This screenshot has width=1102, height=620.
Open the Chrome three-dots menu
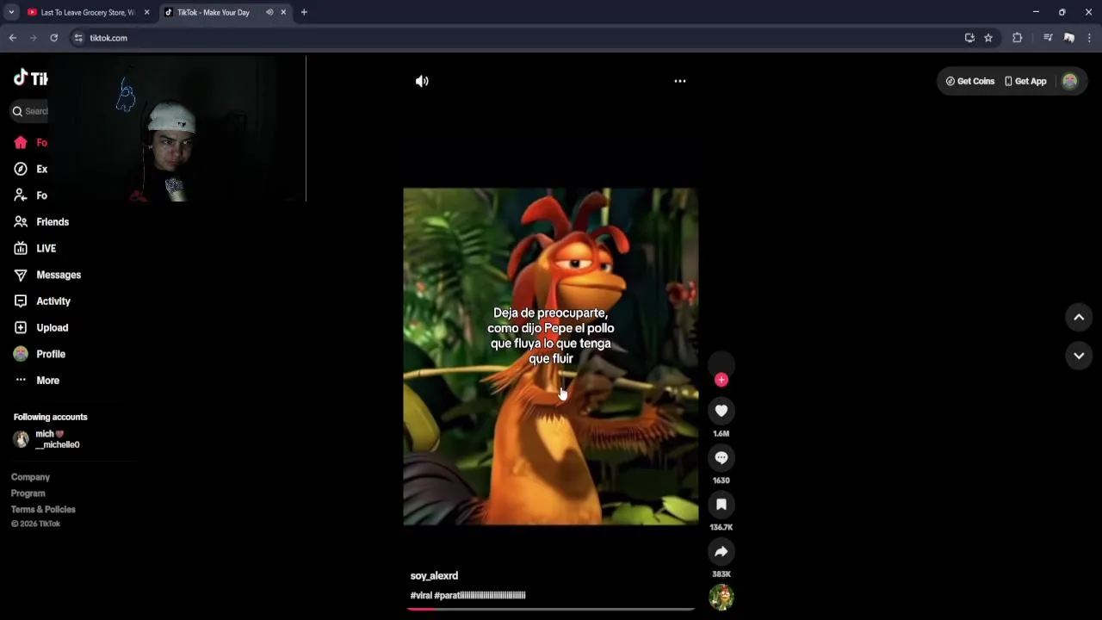1090,38
